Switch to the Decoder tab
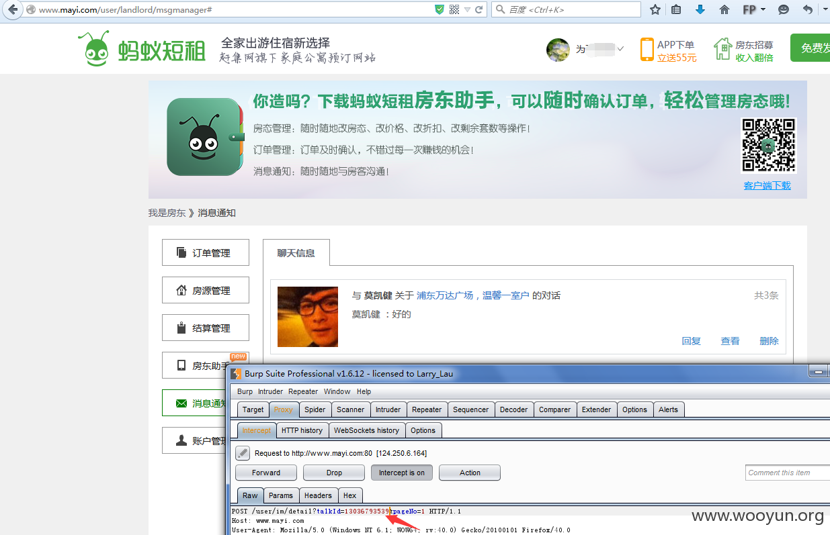This screenshot has height=535, width=830. point(514,409)
